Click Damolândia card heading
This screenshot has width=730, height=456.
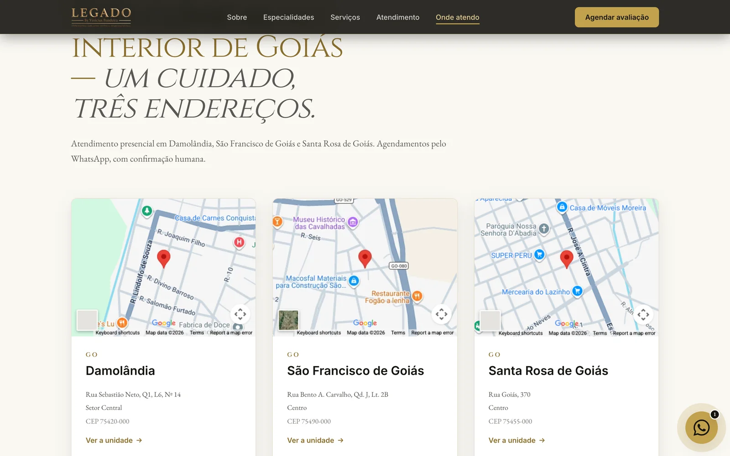coord(120,371)
